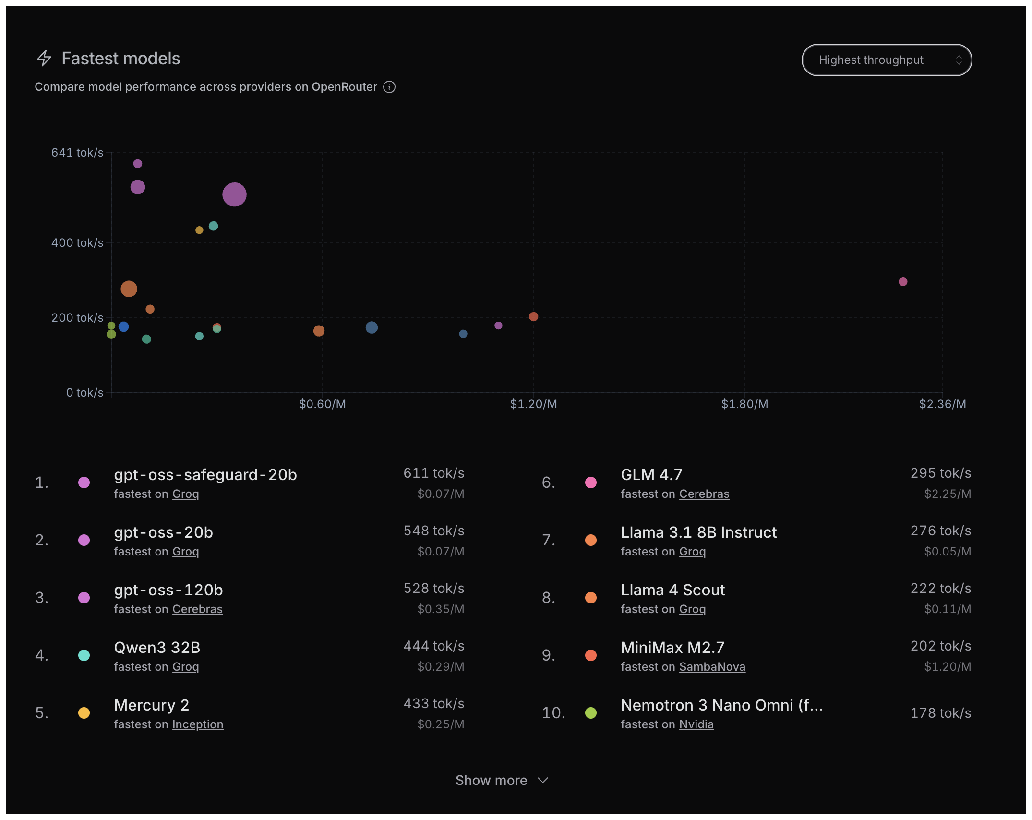Click the "$1.80/M" x-axis label

click(x=745, y=404)
